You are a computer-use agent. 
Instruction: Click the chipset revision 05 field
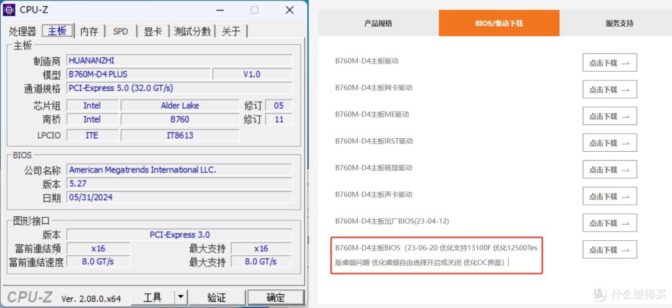pos(279,105)
